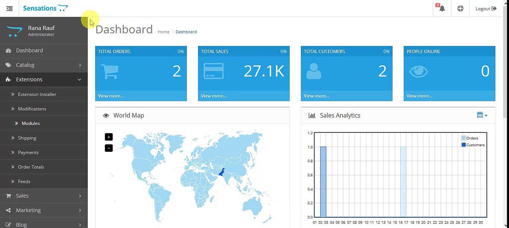Expand Marketing using its chevron arrow
Screen dimensions: 509x228
click(80, 211)
